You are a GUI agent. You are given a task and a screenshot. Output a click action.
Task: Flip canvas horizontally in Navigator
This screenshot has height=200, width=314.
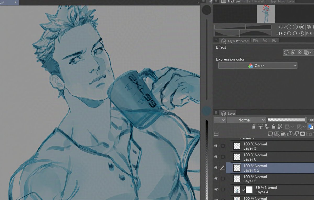click(309, 33)
